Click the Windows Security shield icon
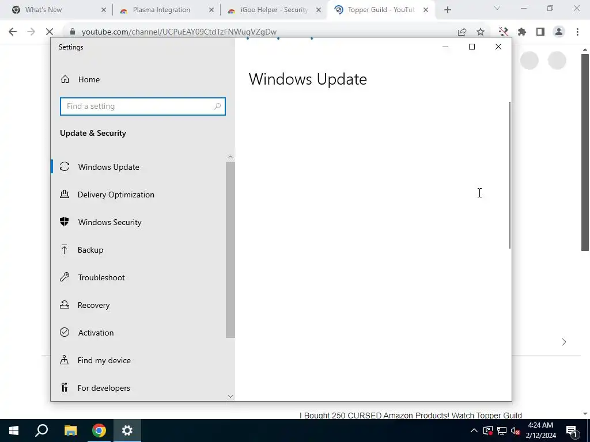 65,222
